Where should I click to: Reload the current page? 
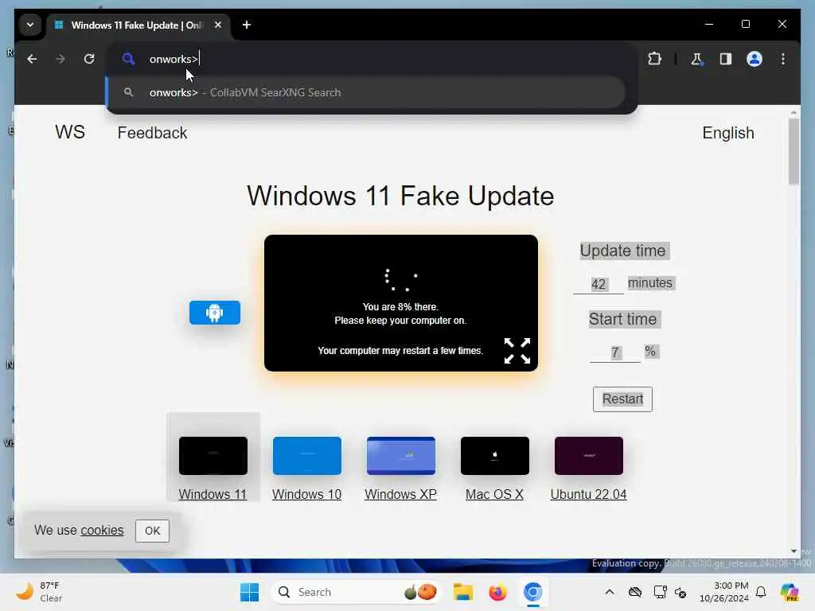pyautogui.click(x=89, y=59)
